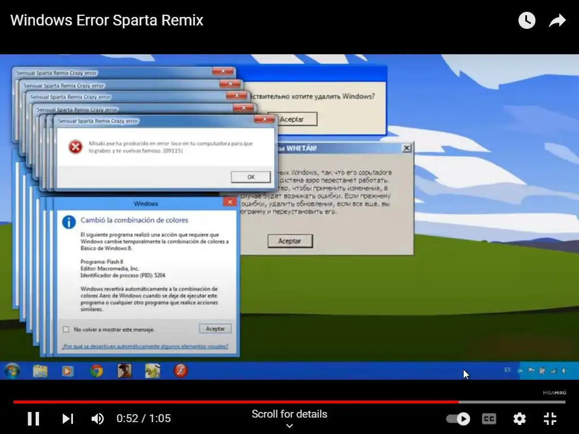The height and width of the screenshot is (434, 579).
Task: Expand the Scroll for details chevron
Action: click(x=289, y=426)
